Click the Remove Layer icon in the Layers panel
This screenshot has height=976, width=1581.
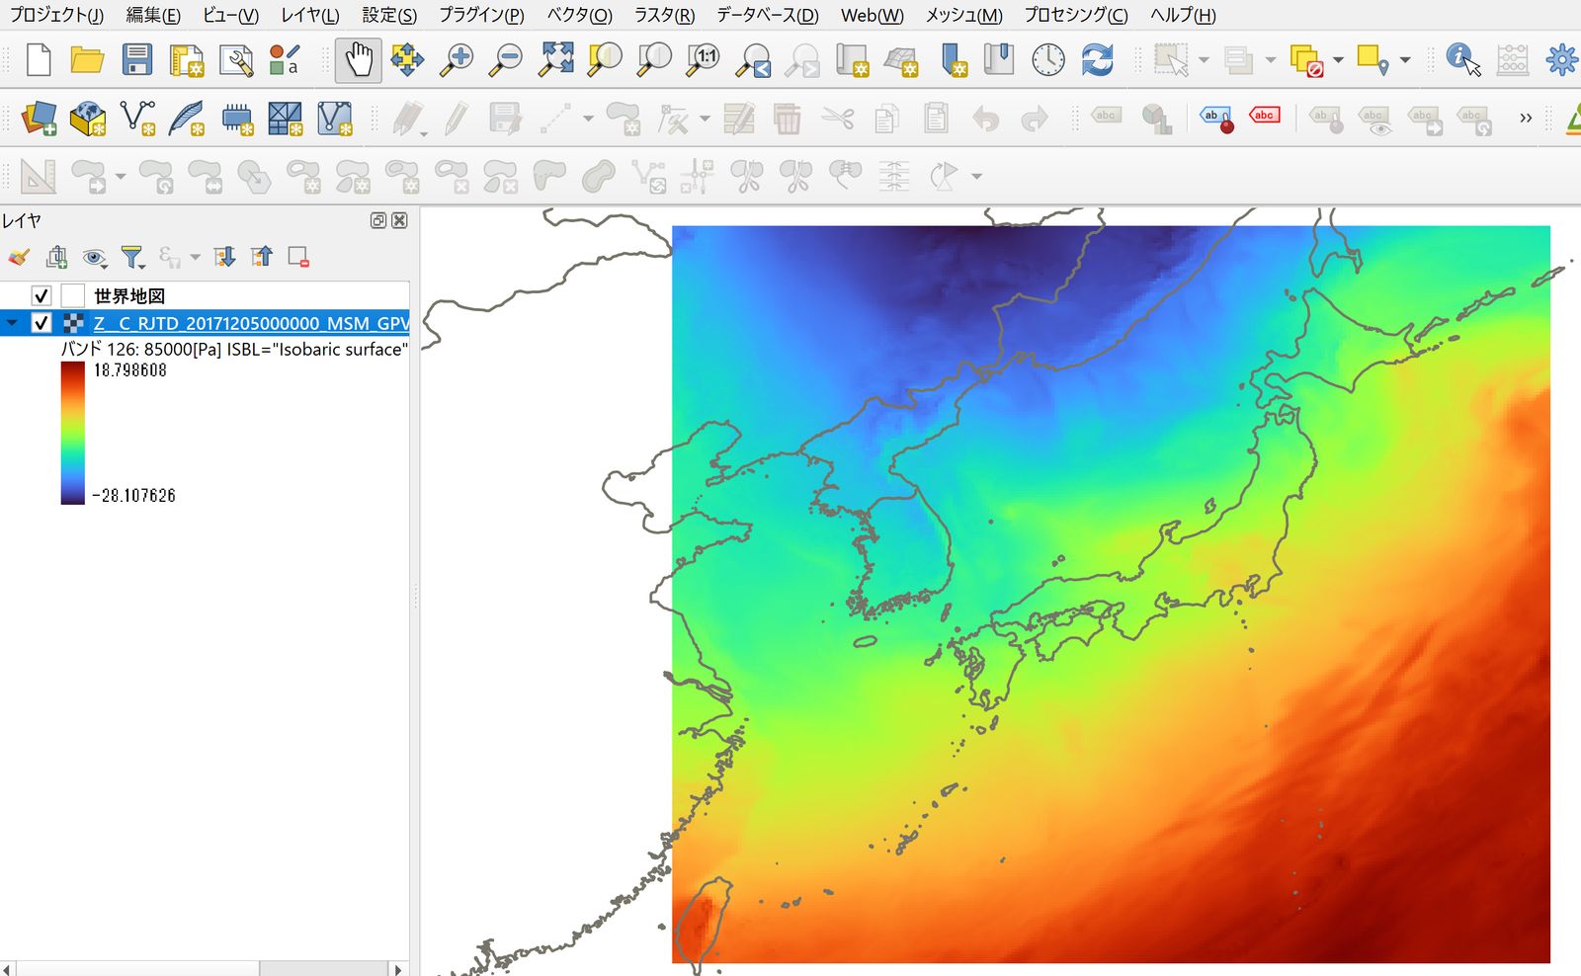pyautogui.click(x=298, y=258)
